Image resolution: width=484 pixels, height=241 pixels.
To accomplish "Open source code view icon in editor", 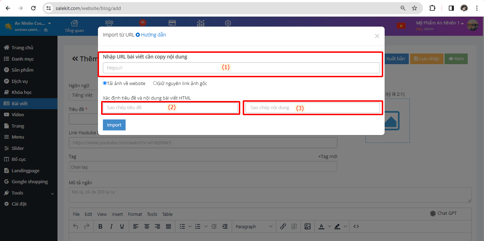I will [x=356, y=226].
